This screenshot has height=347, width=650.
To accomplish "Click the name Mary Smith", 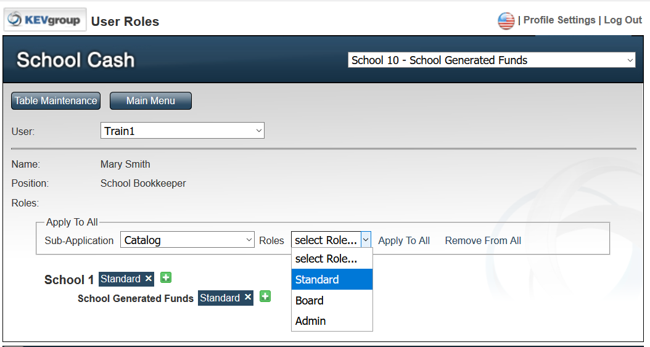I will [125, 164].
